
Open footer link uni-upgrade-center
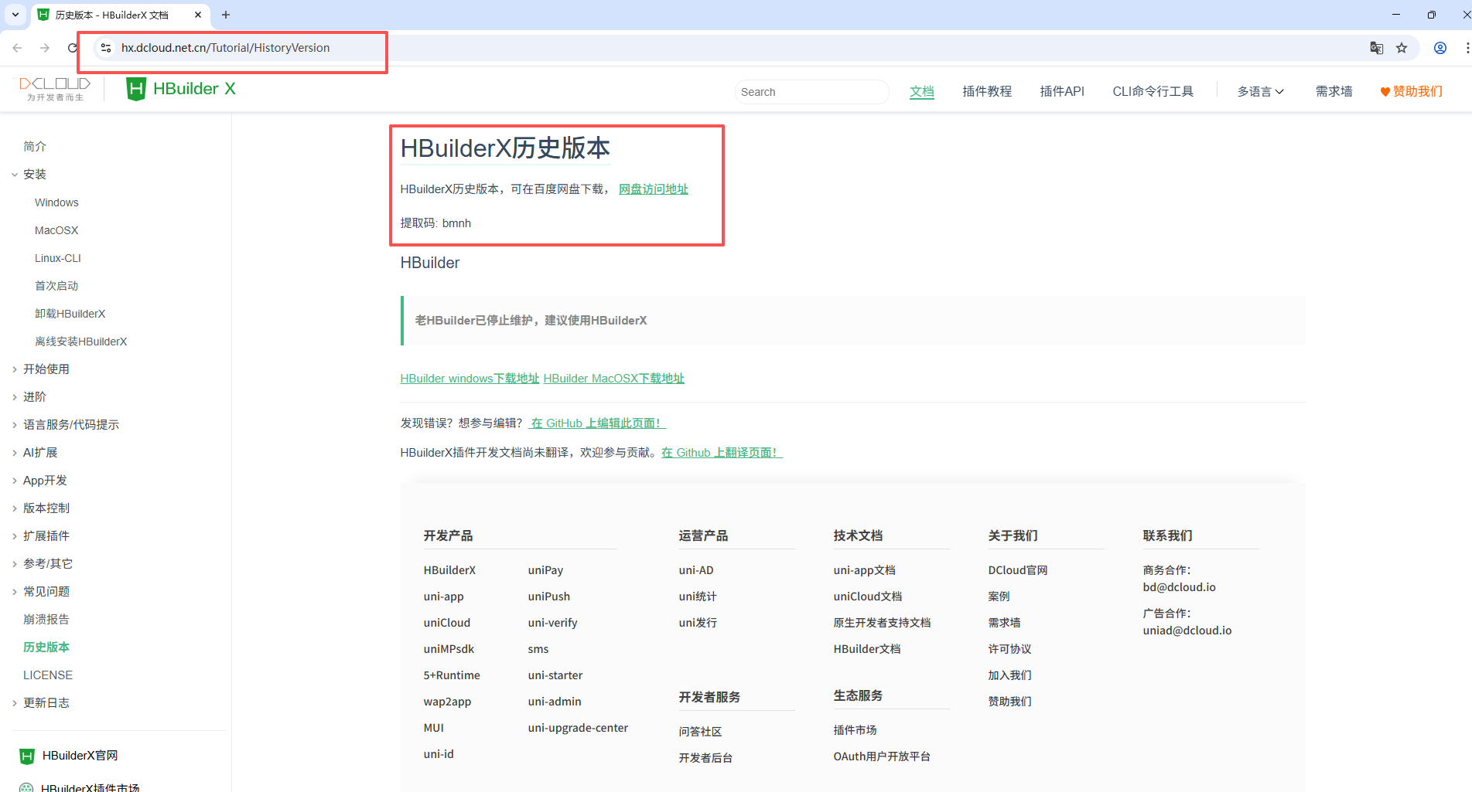click(x=578, y=728)
